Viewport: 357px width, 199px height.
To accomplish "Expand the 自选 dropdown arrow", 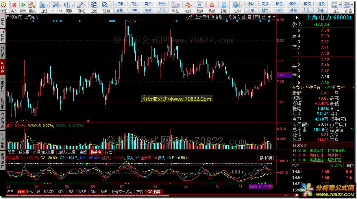I will pos(47,5).
